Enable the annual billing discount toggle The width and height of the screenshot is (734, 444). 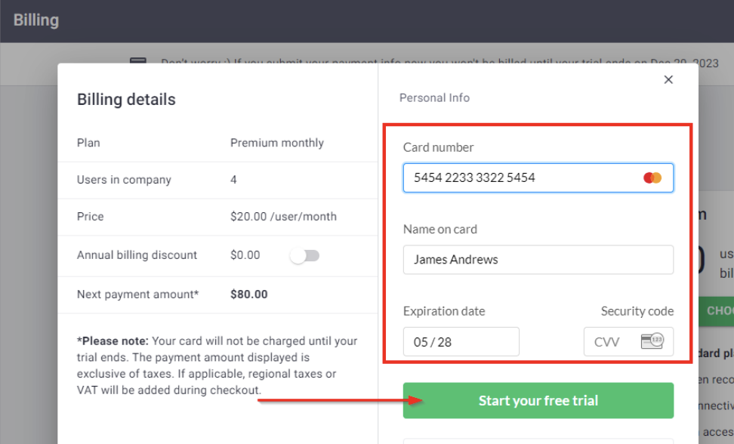[x=305, y=255]
